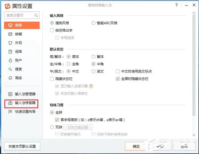Click the 按键 keyboard icon
Screen dimensions: 199x154
pos(10,34)
